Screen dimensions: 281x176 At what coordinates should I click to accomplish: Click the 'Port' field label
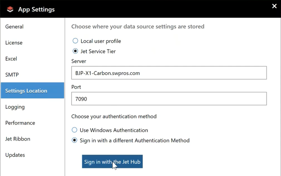coord(76,87)
